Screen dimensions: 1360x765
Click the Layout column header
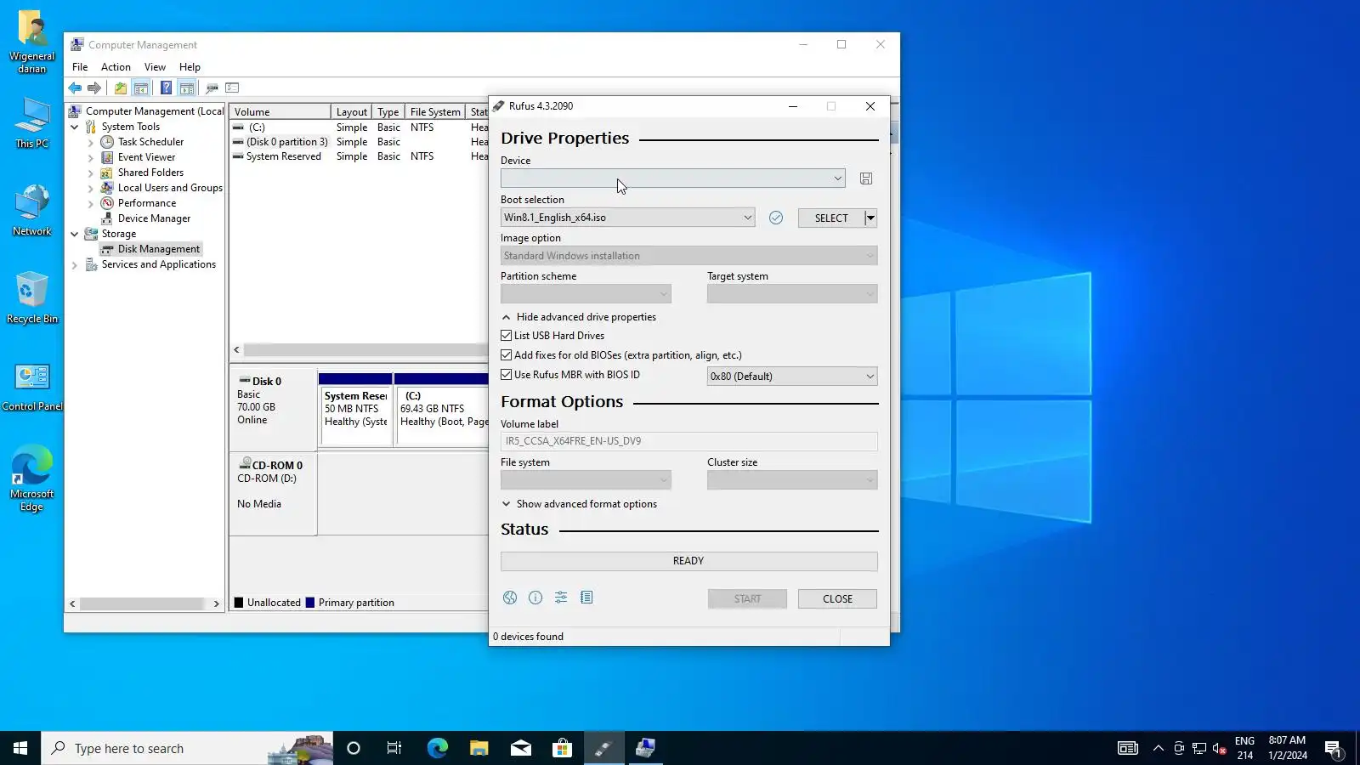(352, 112)
